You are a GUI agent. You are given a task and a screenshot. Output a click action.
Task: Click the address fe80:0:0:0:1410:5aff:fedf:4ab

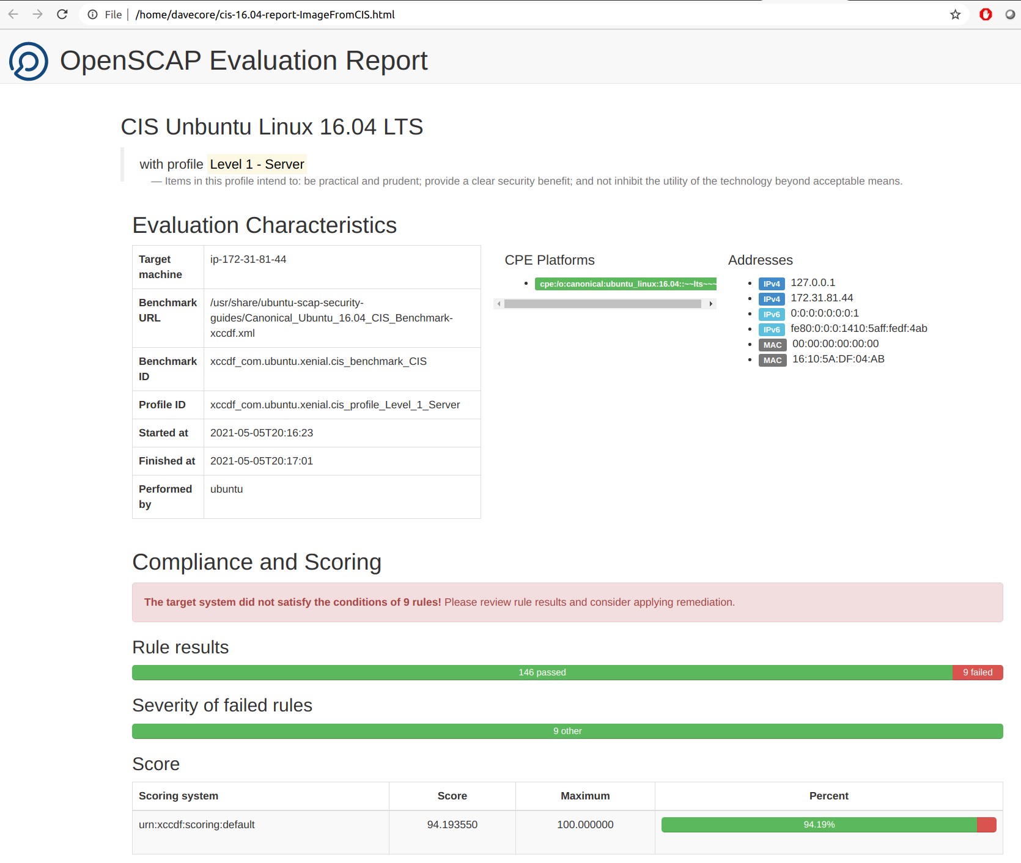coord(859,328)
